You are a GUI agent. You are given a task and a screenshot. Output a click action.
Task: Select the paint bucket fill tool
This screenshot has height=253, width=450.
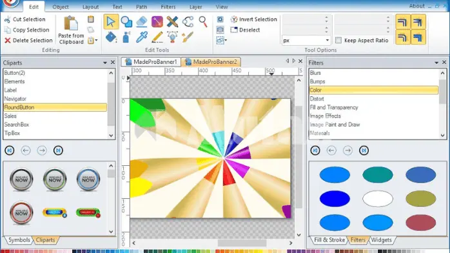coord(111,37)
